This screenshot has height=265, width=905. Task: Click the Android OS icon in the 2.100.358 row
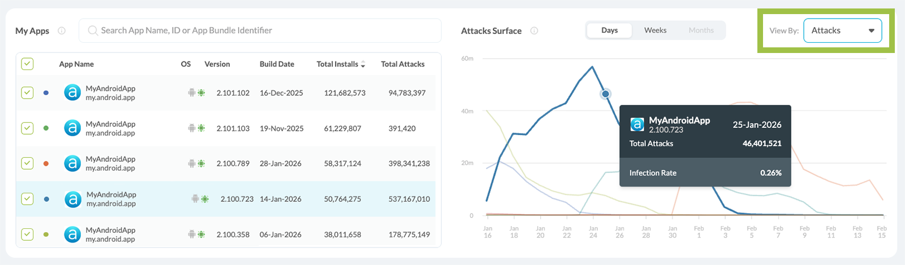point(192,235)
